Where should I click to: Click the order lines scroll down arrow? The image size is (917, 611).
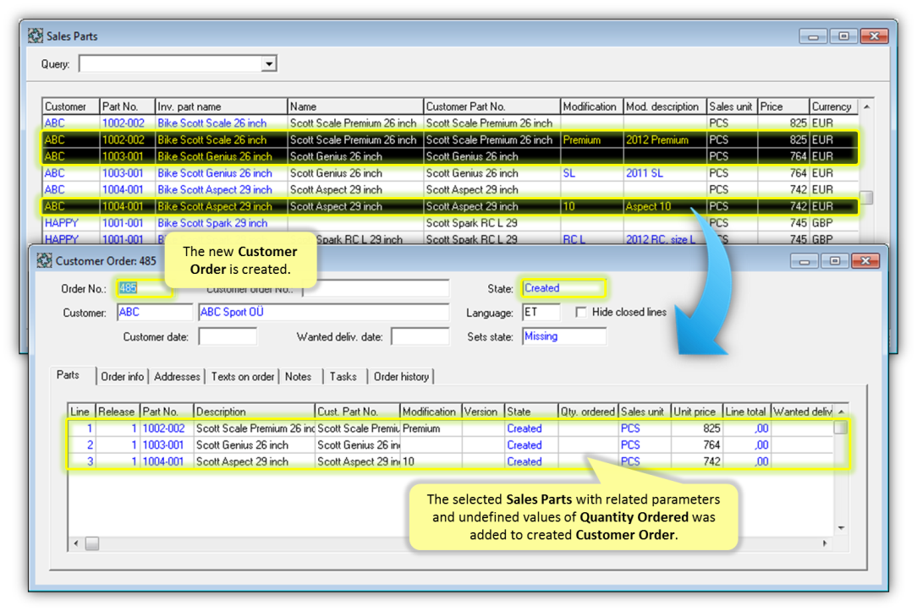(841, 528)
